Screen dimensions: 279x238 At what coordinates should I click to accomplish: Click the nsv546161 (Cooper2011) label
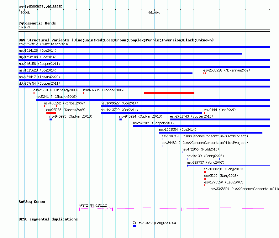click(x=154, y=123)
